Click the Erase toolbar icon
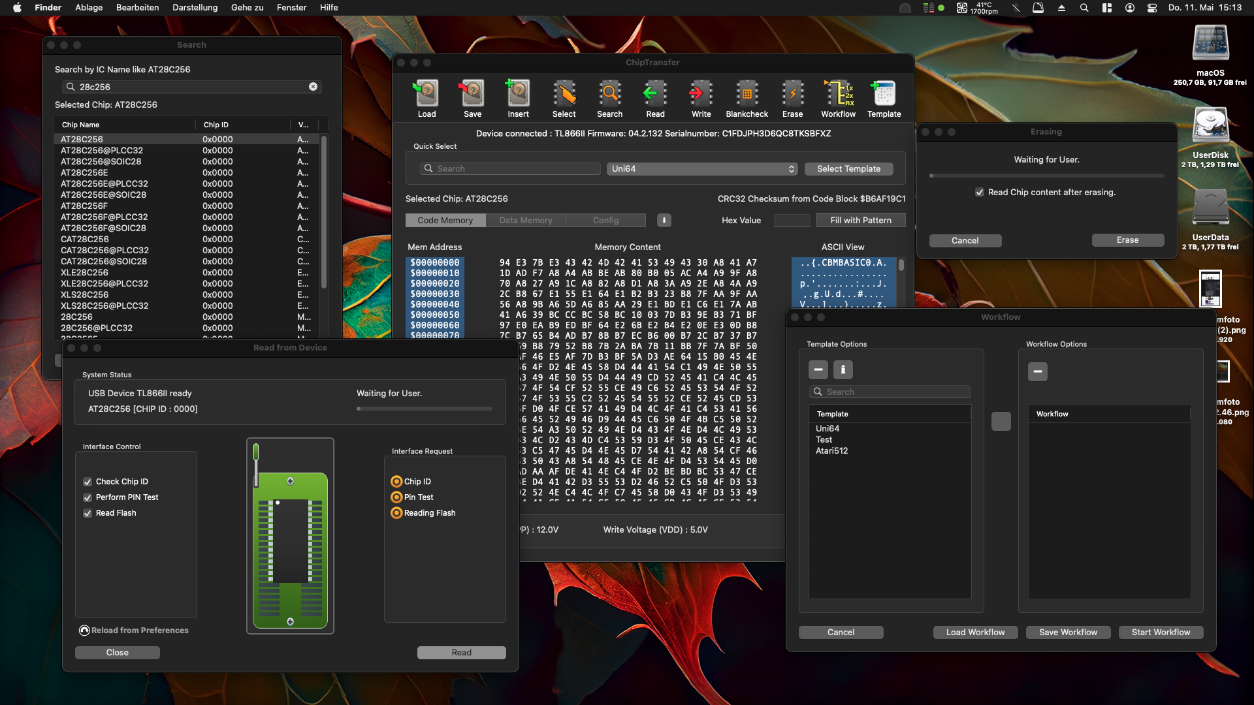Image resolution: width=1254 pixels, height=705 pixels. pyautogui.click(x=792, y=99)
